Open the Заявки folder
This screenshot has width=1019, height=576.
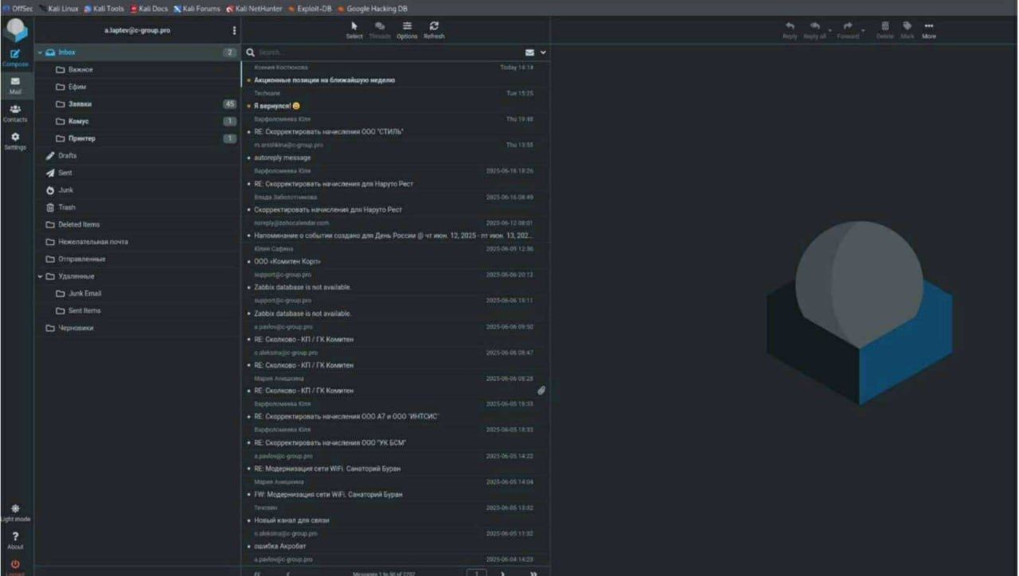click(80, 104)
